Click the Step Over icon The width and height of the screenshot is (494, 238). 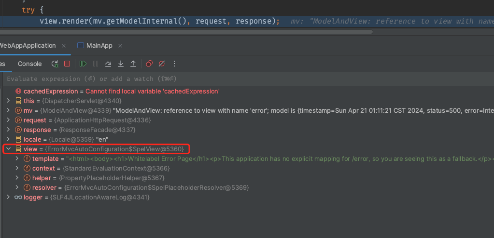tap(108, 64)
